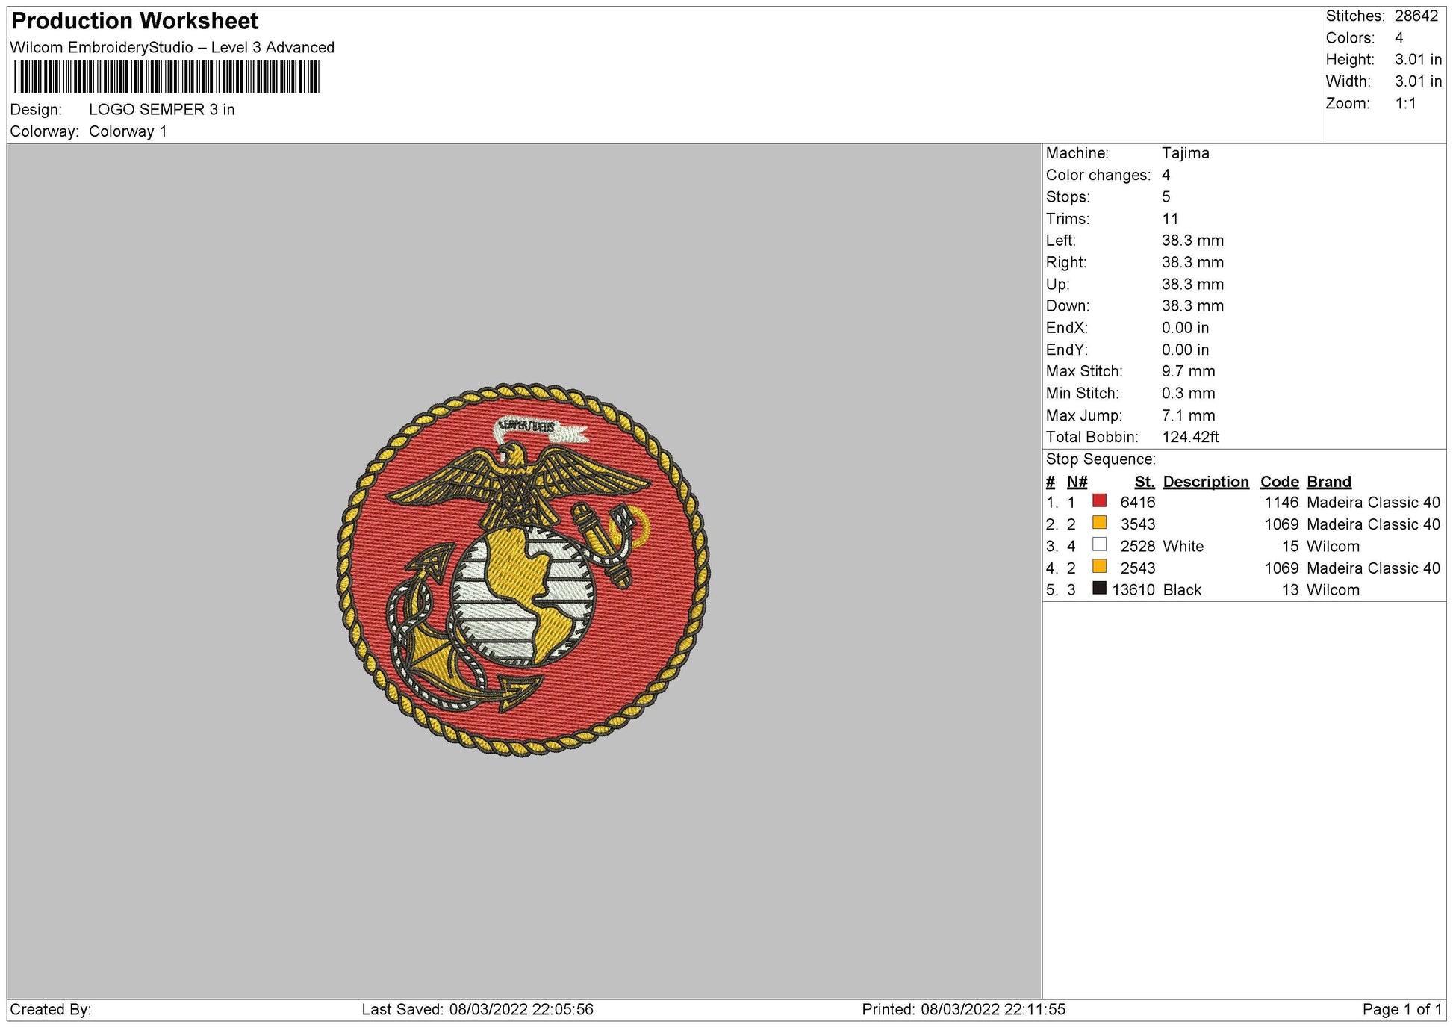Click the N# column header
Viewport: 1453px width, 1027px height.
tap(1077, 482)
